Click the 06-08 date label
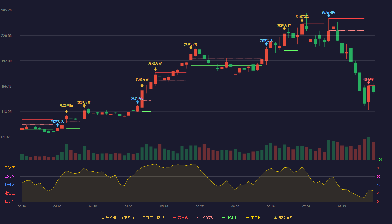Image resolution: width=392 pixels, height=224 pixels. [x=235, y=206]
